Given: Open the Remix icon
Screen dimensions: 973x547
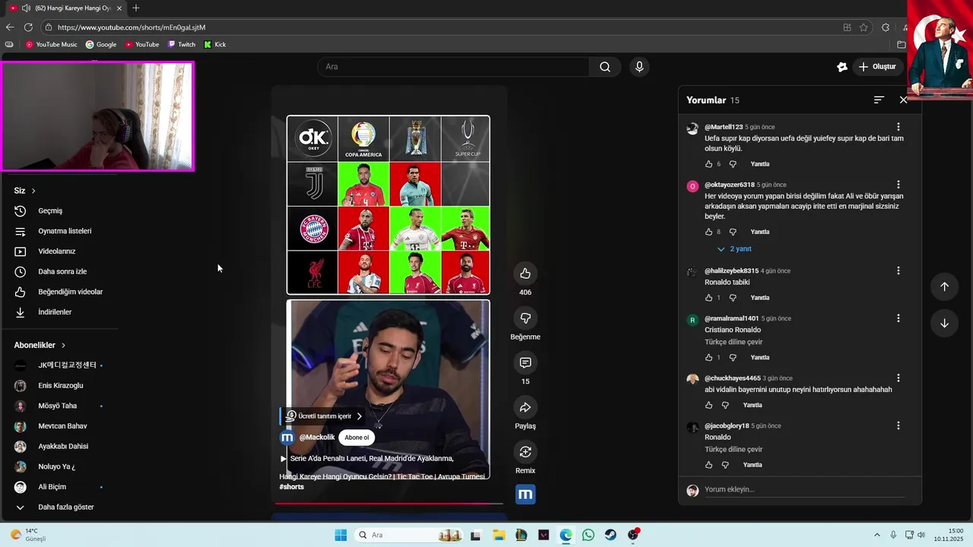Looking at the screenshot, I should (x=525, y=452).
